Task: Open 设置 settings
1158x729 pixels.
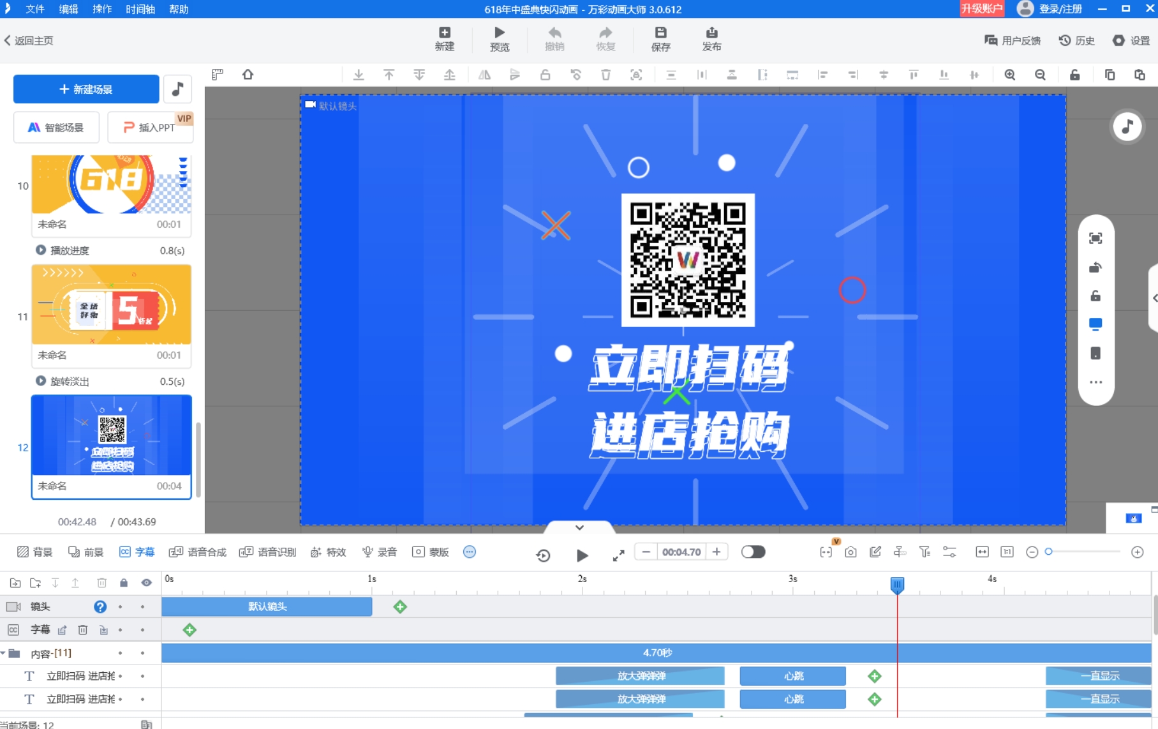Action: (1131, 40)
